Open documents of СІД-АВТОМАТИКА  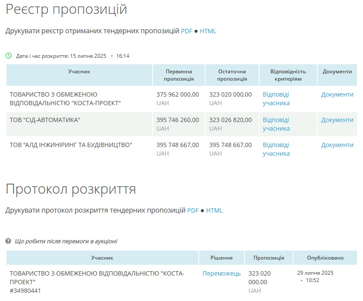pyautogui.click(x=337, y=120)
